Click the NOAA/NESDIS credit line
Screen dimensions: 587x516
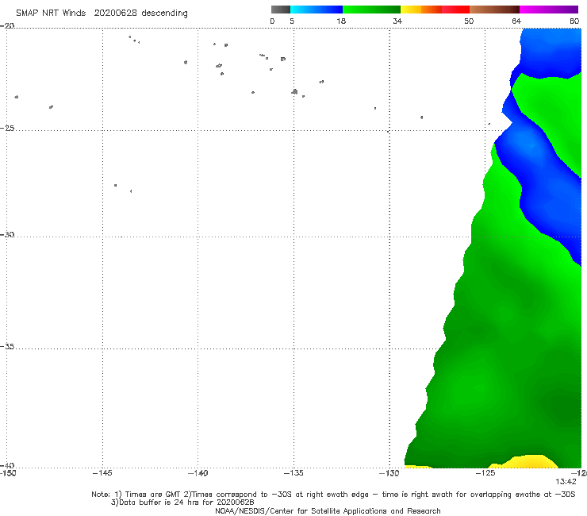click(328, 510)
